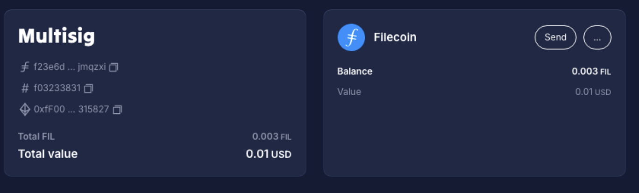Copy the f23e6d ... jmqzxi address
639x193 pixels.
click(114, 67)
